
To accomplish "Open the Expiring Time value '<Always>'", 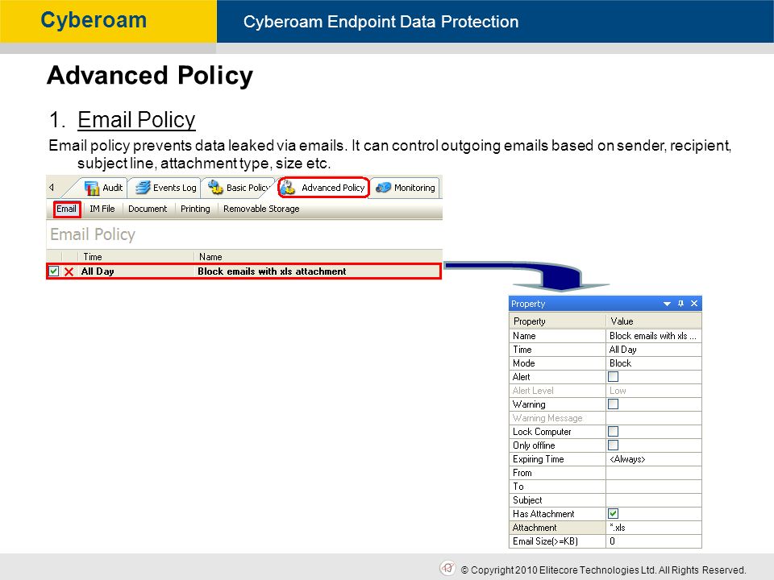I will coord(654,459).
